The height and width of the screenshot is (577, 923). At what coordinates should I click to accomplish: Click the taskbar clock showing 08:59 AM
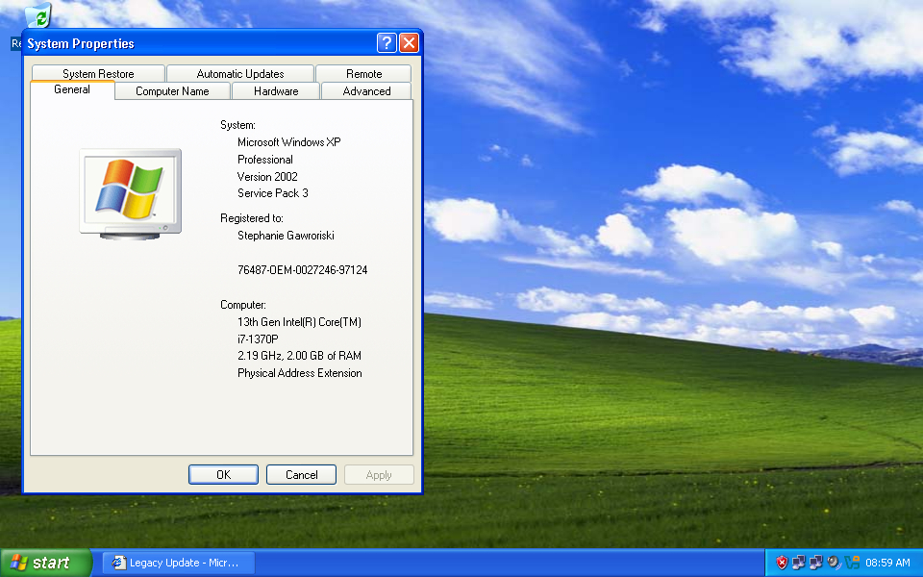pyautogui.click(x=887, y=563)
